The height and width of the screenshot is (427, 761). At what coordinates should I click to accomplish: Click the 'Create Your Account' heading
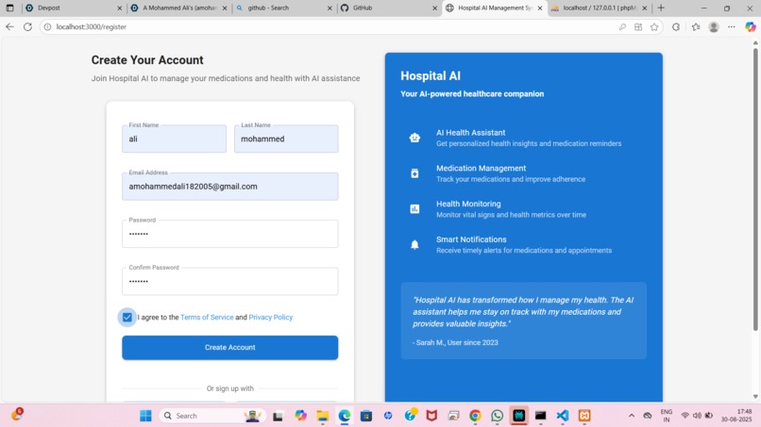coord(147,60)
